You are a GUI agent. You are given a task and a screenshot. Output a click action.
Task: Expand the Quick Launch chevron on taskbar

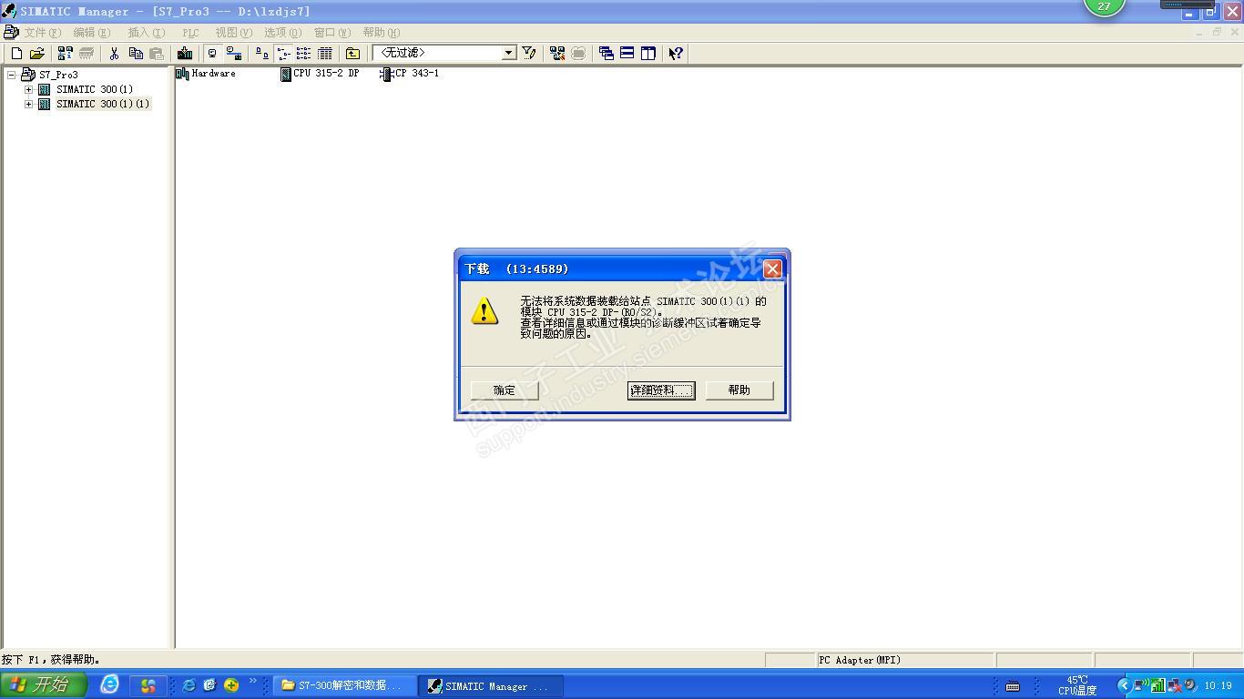point(253,680)
